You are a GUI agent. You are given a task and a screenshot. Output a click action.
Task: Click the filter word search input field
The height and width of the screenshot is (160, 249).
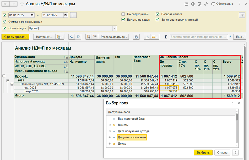199,37
